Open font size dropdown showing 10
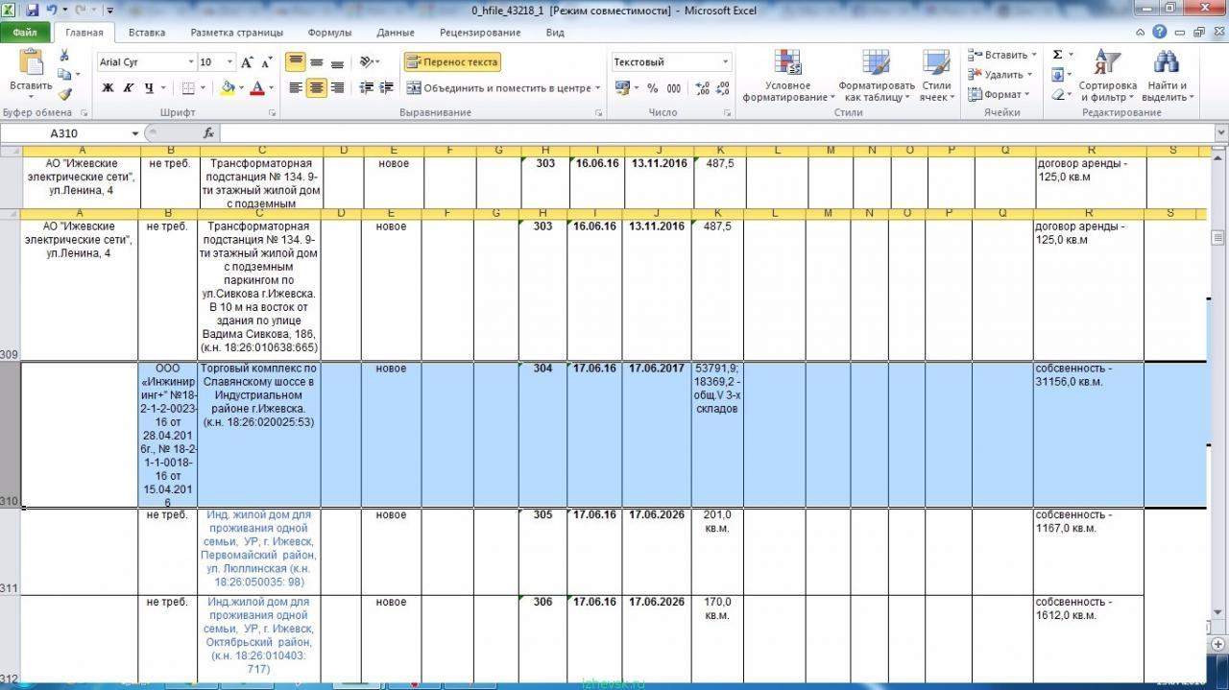 click(229, 62)
